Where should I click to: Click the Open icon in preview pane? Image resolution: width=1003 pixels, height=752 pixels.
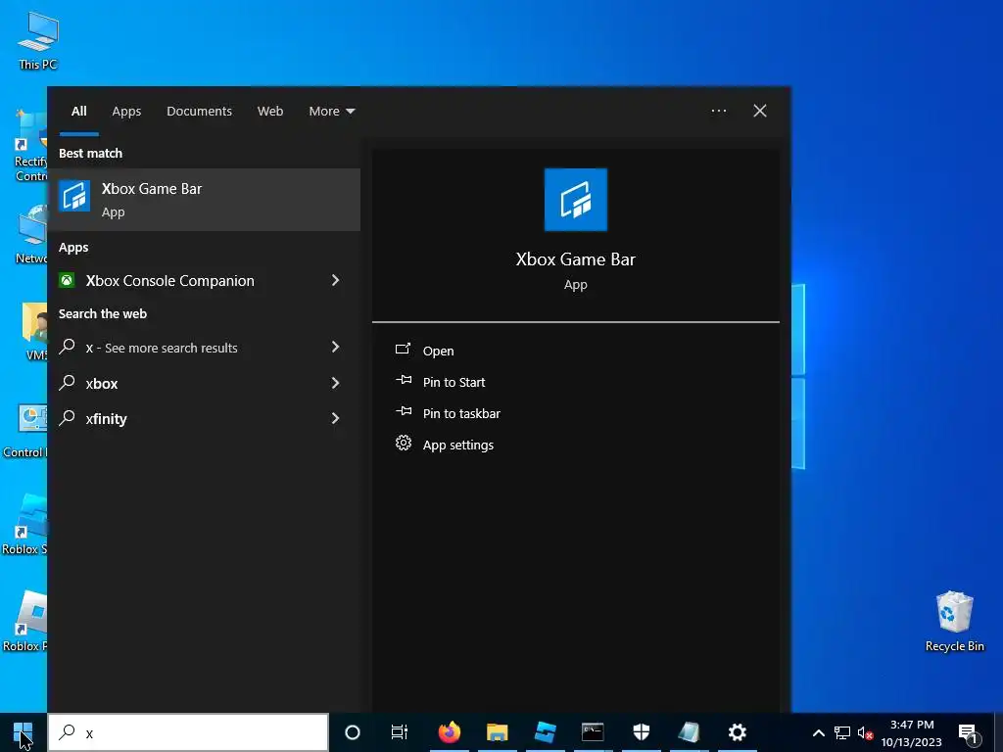click(403, 349)
